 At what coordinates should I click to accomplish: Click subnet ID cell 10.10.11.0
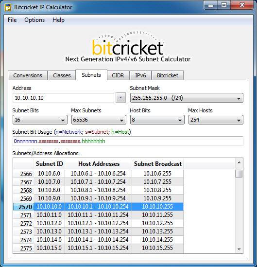[x=49, y=215]
